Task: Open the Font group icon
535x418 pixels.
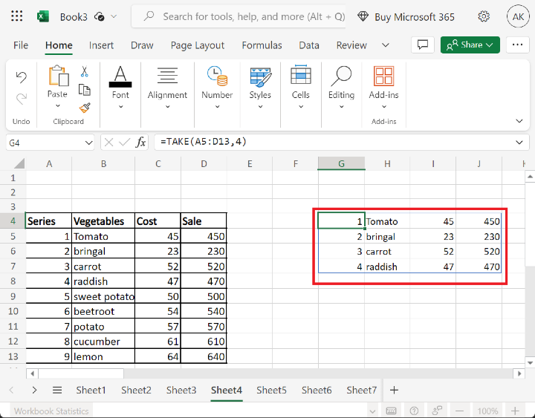Action: point(120,76)
